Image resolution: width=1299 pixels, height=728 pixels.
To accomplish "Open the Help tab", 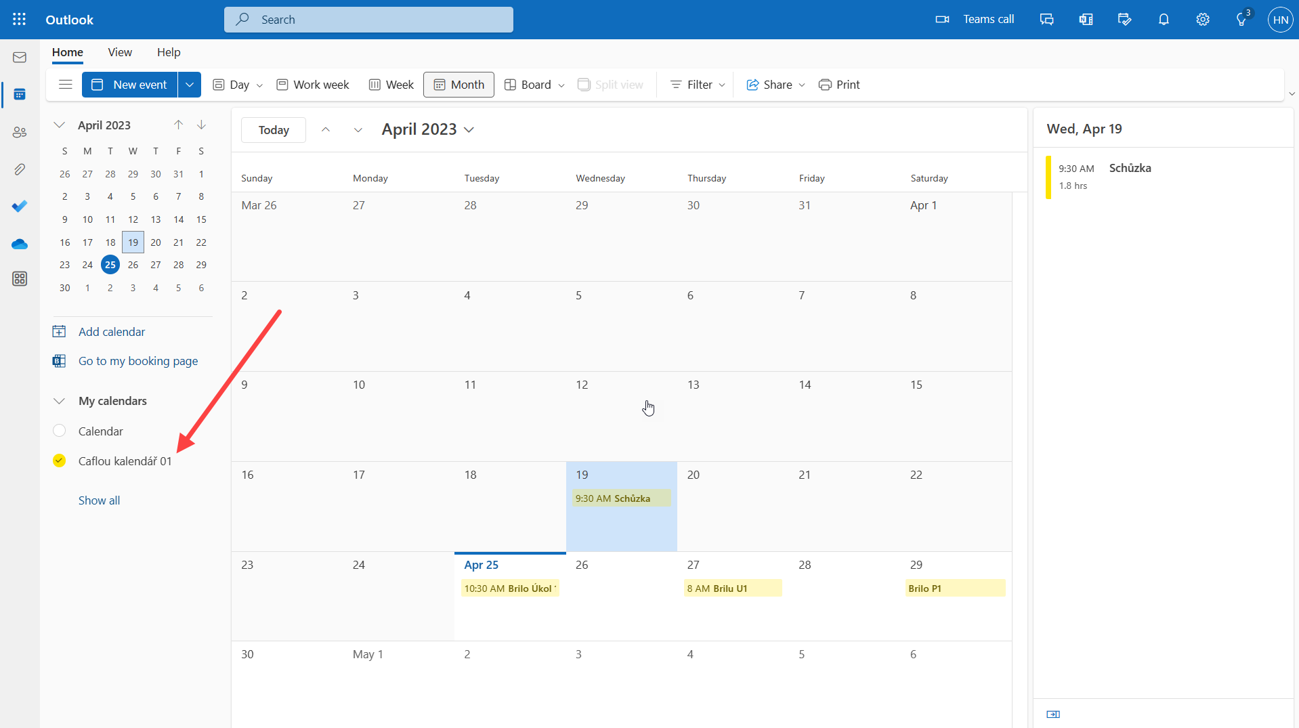I will pyautogui.click(x=169, y=52).
